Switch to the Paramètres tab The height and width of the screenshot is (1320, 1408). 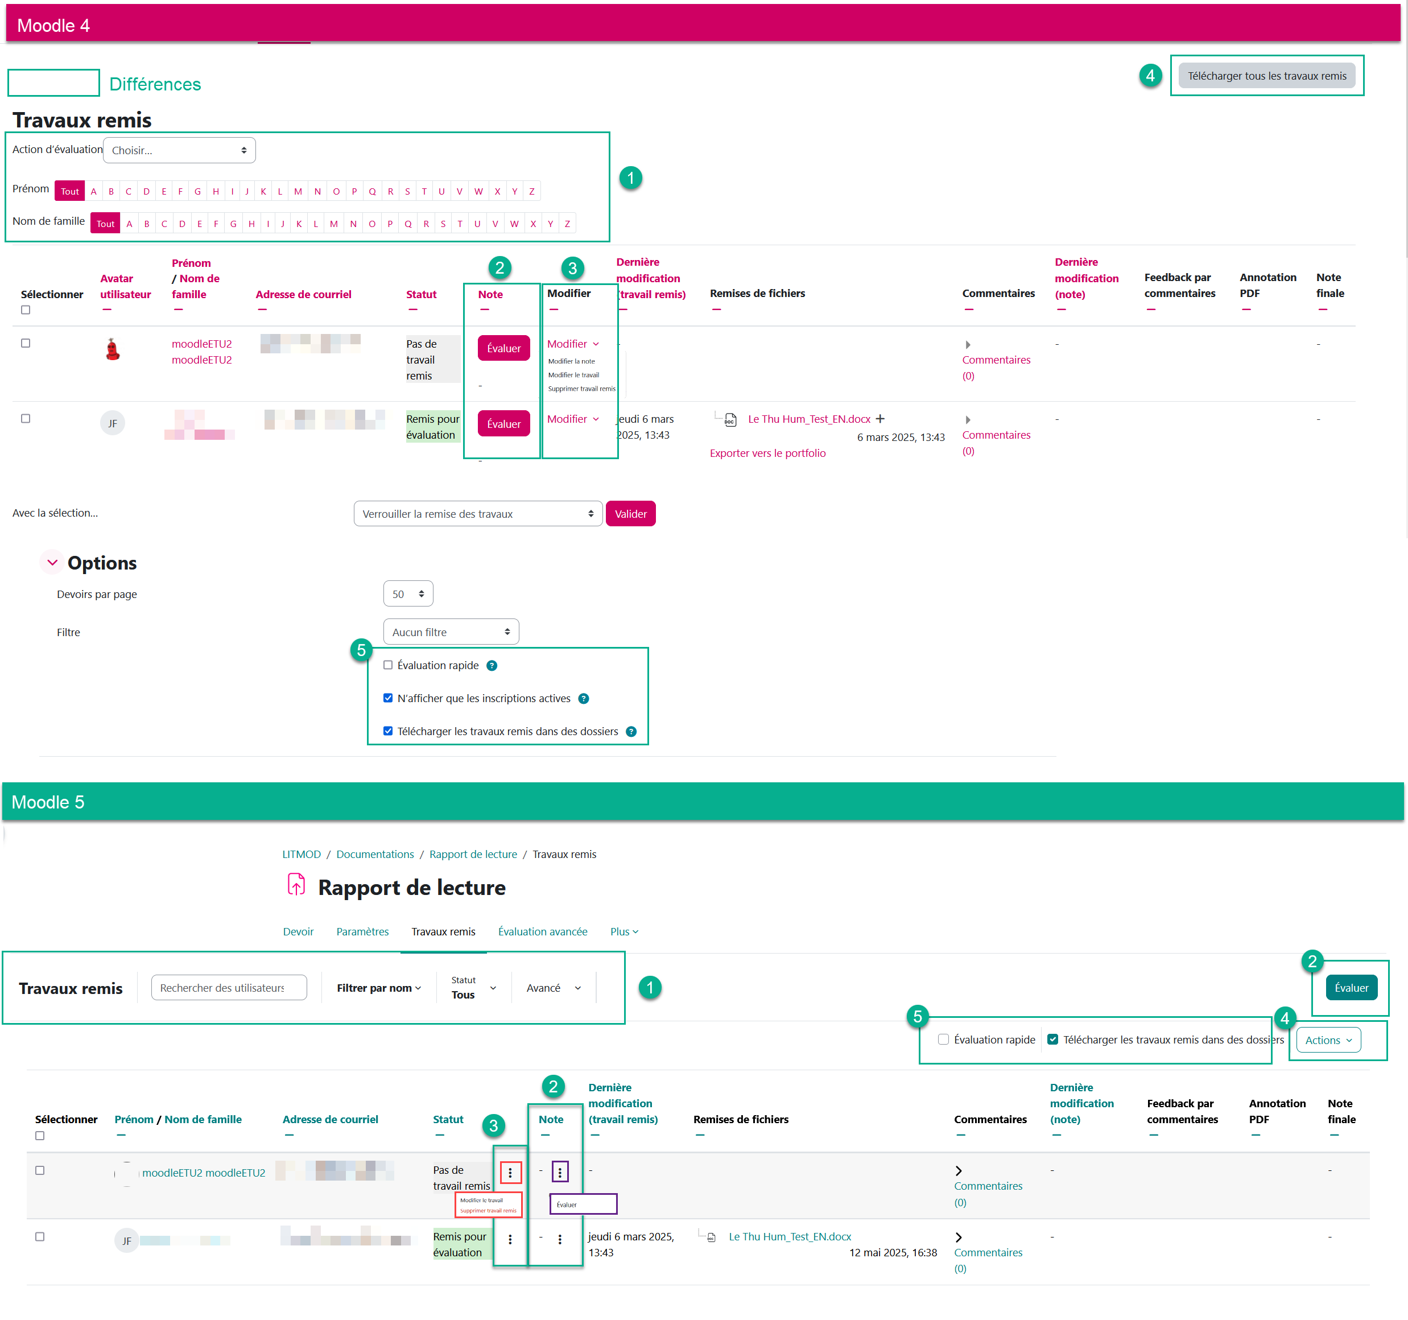click(362, 932)
